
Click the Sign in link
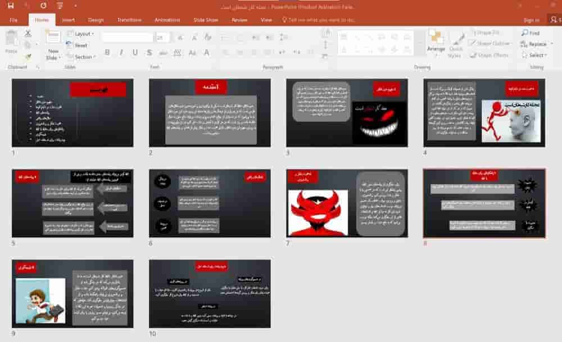(531, 20)
